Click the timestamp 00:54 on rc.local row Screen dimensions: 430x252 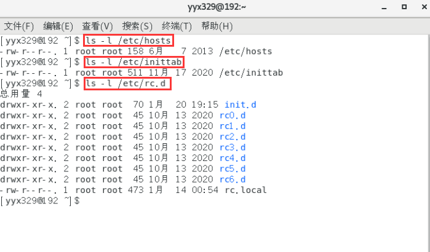[205, 190]
